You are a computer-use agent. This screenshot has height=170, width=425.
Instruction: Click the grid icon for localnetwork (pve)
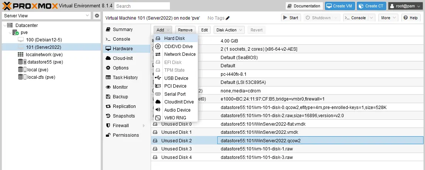[21, 54]
